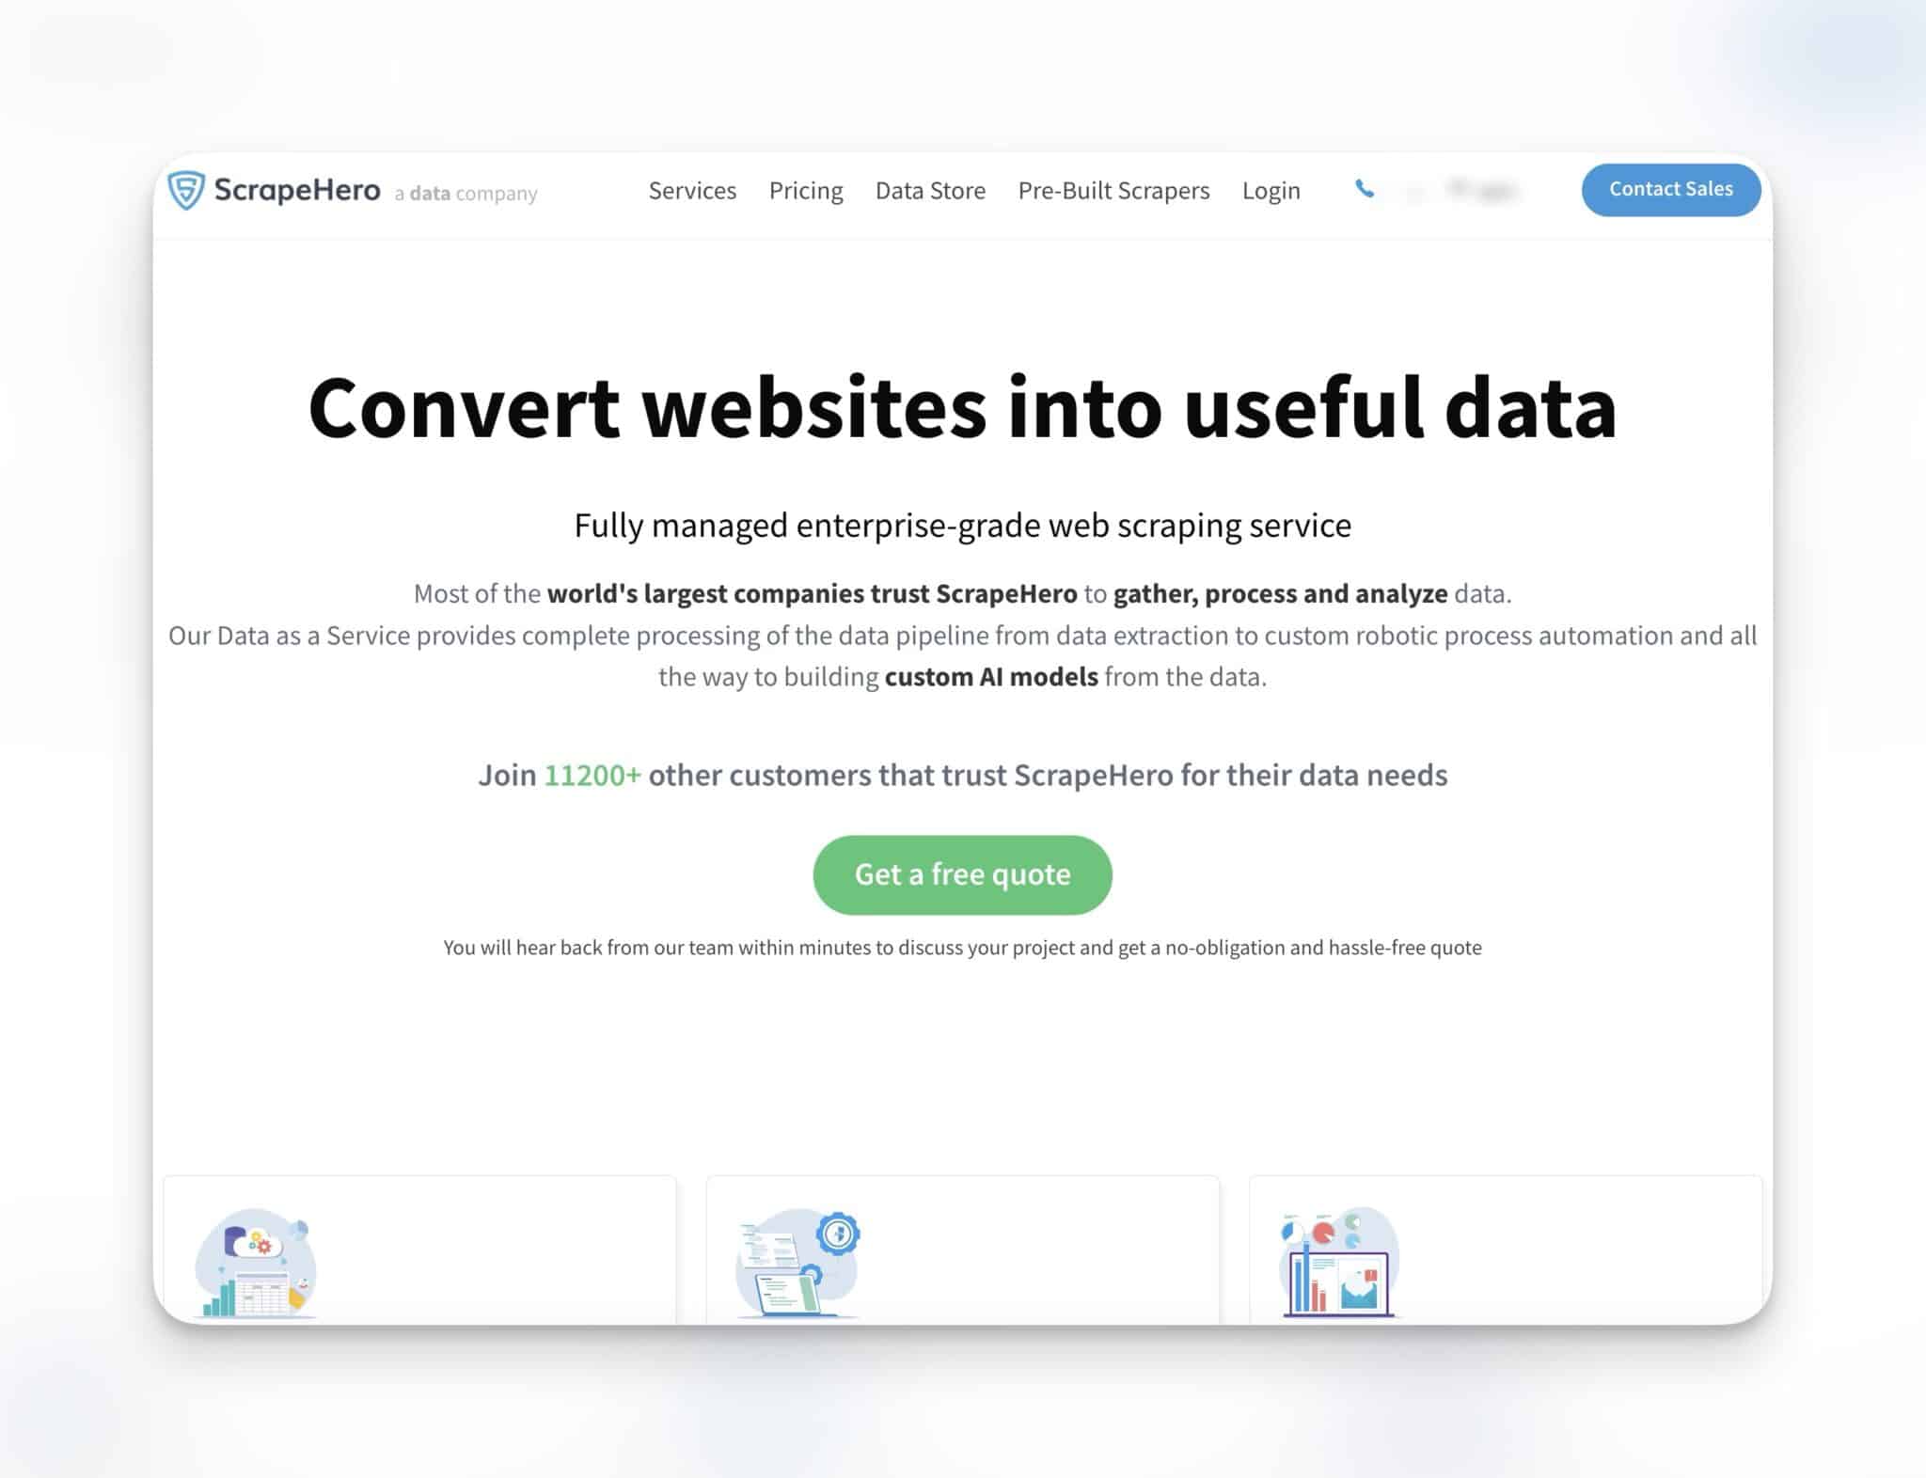Click the Pre-Built Scrapers navigation link
The image size is (1926, 1478).
(x=1113, y=189)
